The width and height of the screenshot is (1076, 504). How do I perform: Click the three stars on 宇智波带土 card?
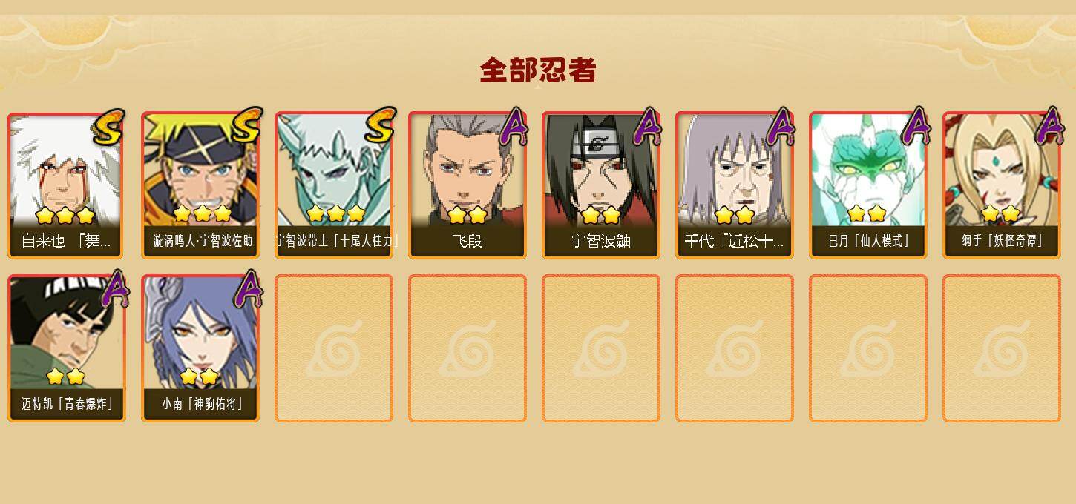(x=335, y=213)
